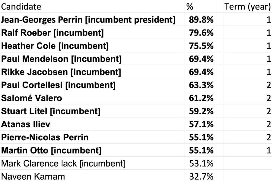The image size is (272, 182).
Task: Click the Salomé Valero name cell
Action: (92, 98)
